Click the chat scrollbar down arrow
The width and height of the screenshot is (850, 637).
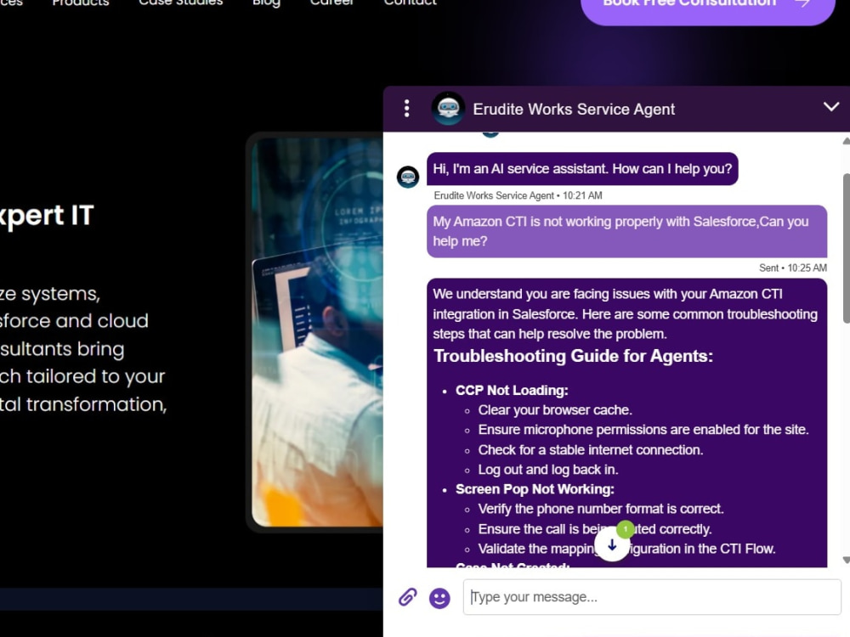(847, 560)
